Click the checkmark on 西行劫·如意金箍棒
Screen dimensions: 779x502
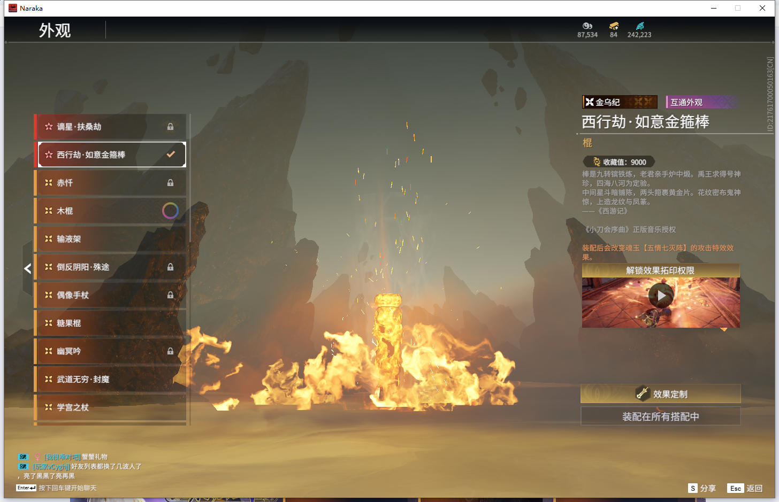coord(171,155)
